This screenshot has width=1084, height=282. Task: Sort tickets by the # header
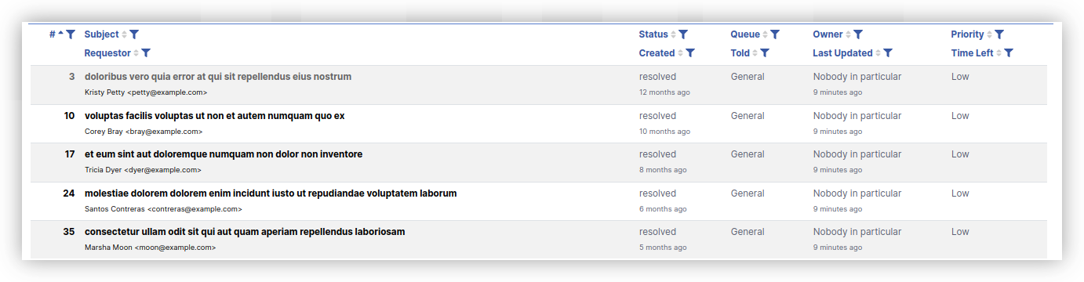(x=53, y=34)
